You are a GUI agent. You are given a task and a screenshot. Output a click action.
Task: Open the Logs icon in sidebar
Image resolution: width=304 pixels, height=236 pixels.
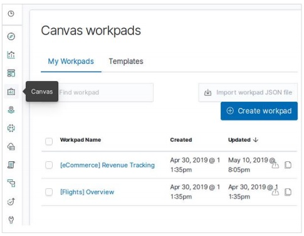pos(11,165)
